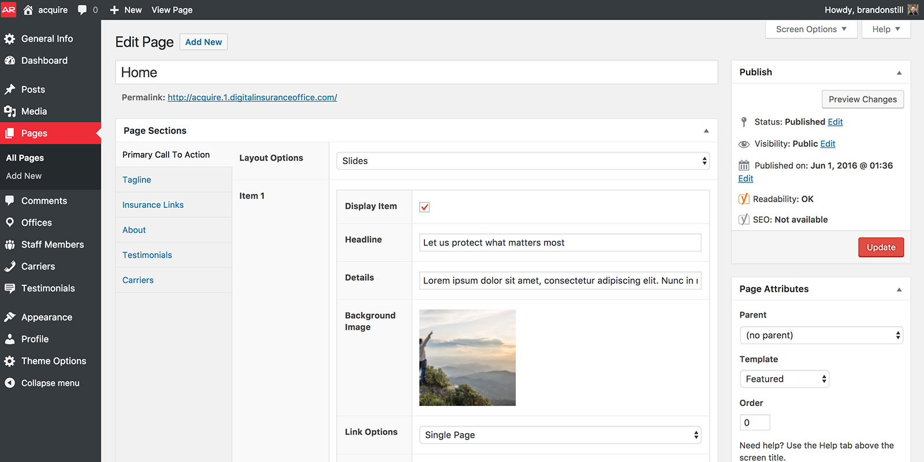The image size is (924, 462).
Task: Switch to the About section tab
Action: (x=174, y=230)
